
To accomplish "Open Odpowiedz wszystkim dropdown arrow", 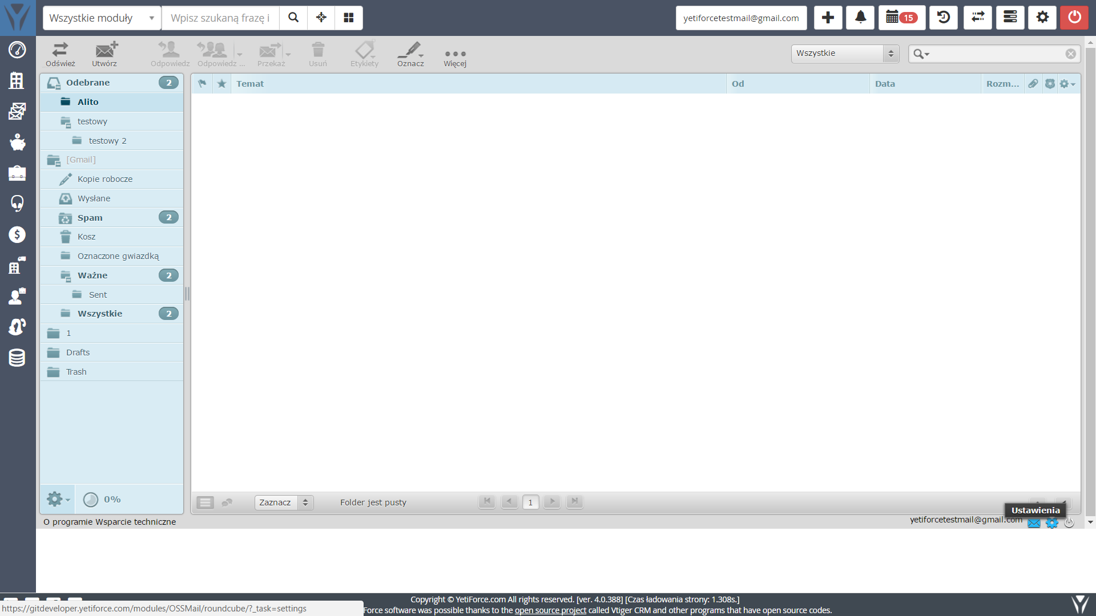I will pyautogui.click(x=240, y=55).
